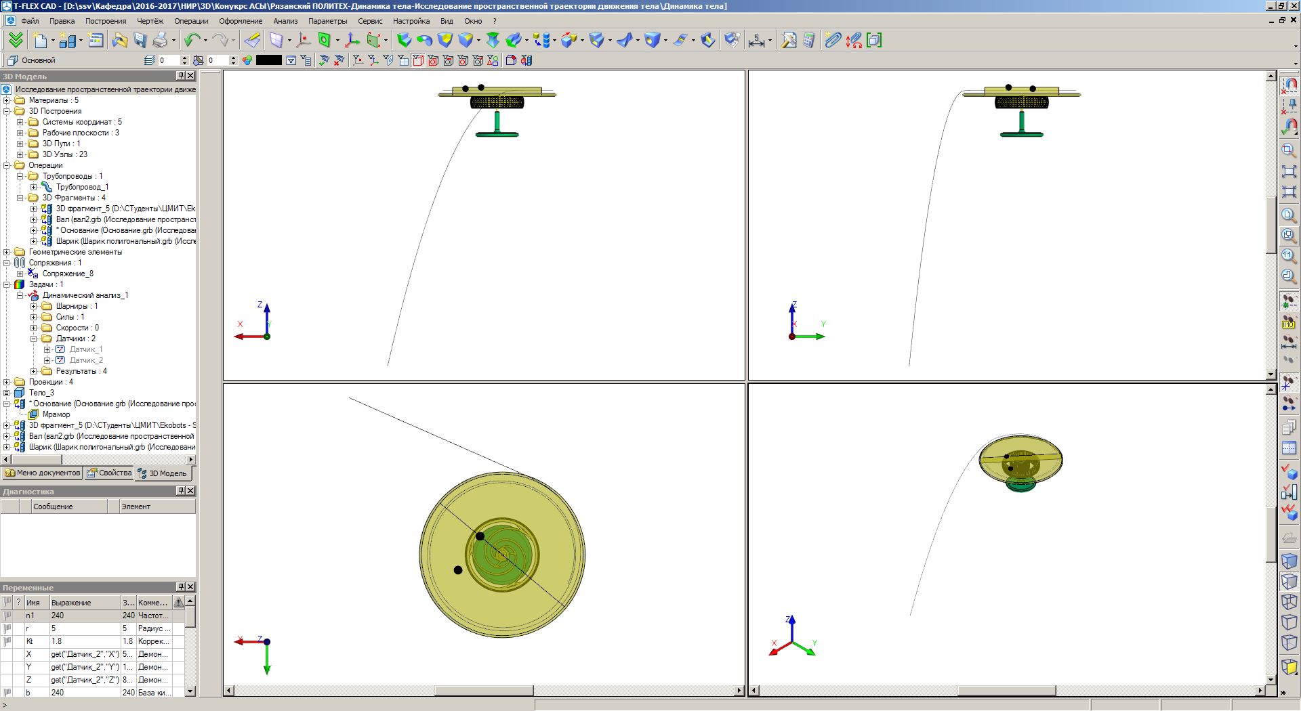Expand the Материалы : 5 folder
Viewport: 1301px width, 711px height.
point(7,100)
